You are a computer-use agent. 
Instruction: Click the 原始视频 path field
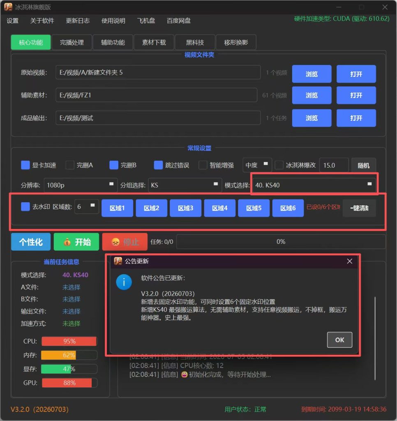coord(158,72)
